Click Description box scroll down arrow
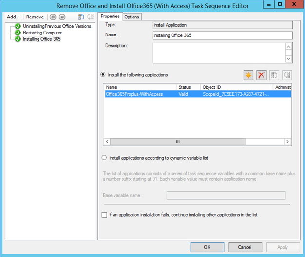This screenshot has width=305, height=257. [288, 59]
